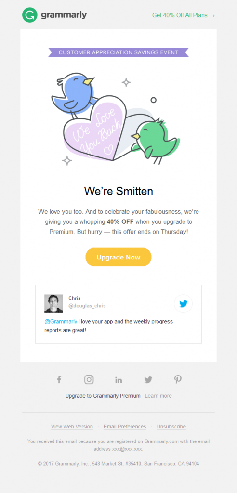The image size is (237, 493).
Task: Click the @douglas_chris handle
Action: pyautogui.click(x=87, y=306)
